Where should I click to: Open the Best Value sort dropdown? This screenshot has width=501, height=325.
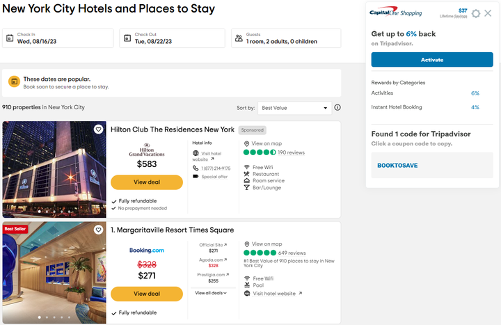point(294,108)
